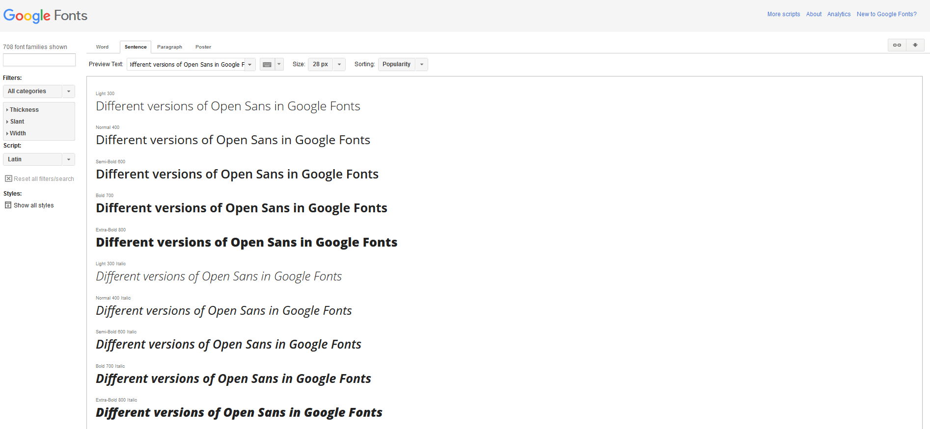Click the Extra-Bold 800 style label
Image resolution: width=930 pixels, height=429 pixels.
tap(110, 230)
